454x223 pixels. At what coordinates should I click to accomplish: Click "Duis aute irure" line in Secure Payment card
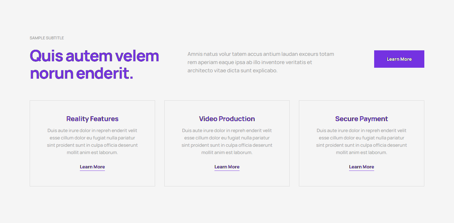361,131
